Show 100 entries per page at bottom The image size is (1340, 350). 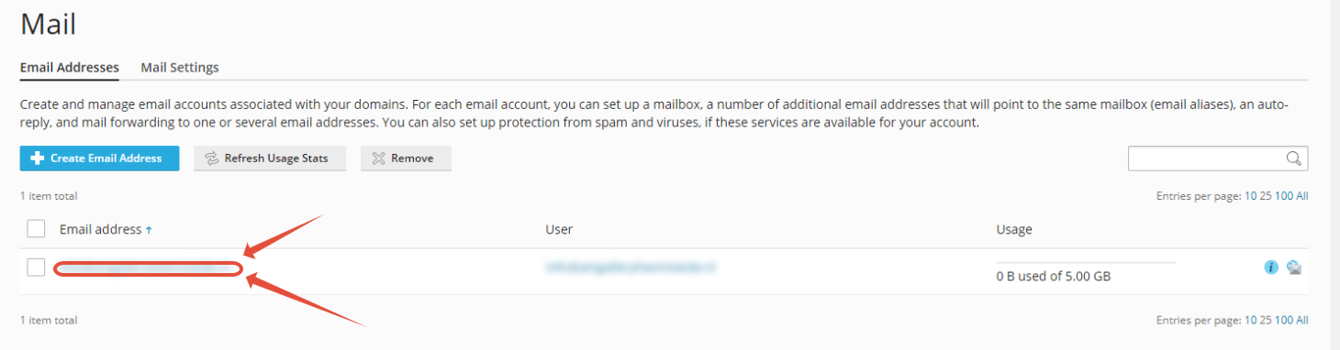coord(1284,321)
